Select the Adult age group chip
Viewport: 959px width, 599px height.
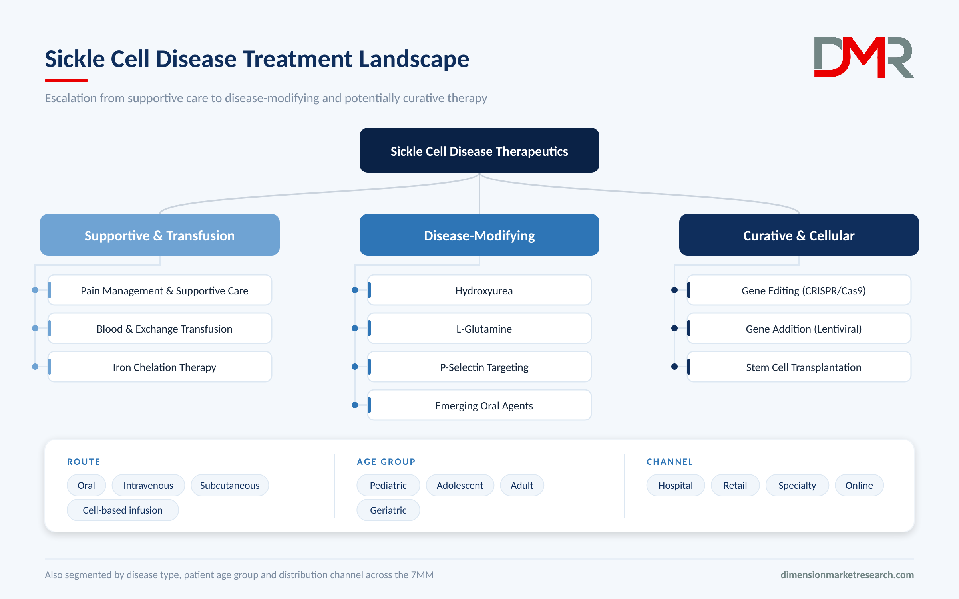522,485
